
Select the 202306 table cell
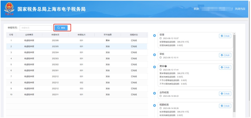(x=55, y=41)
